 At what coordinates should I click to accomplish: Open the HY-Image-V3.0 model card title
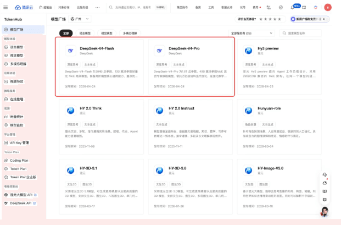pos(270,168)
